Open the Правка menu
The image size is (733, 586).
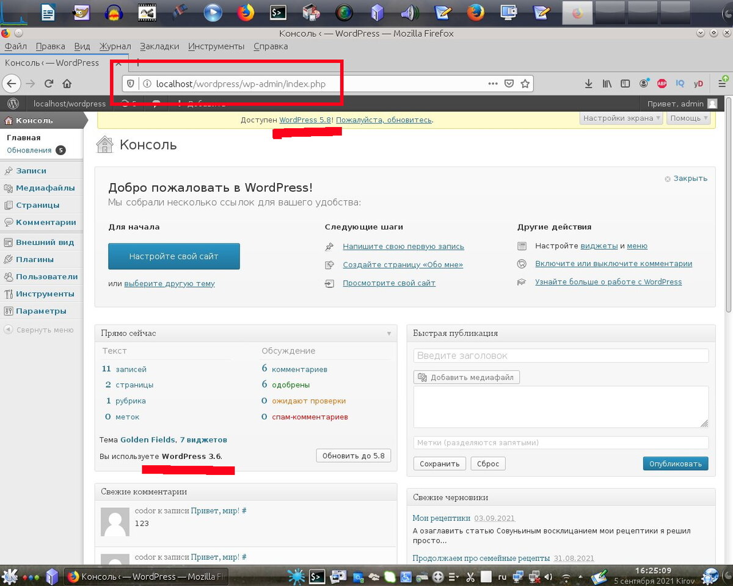coord(50,46)
